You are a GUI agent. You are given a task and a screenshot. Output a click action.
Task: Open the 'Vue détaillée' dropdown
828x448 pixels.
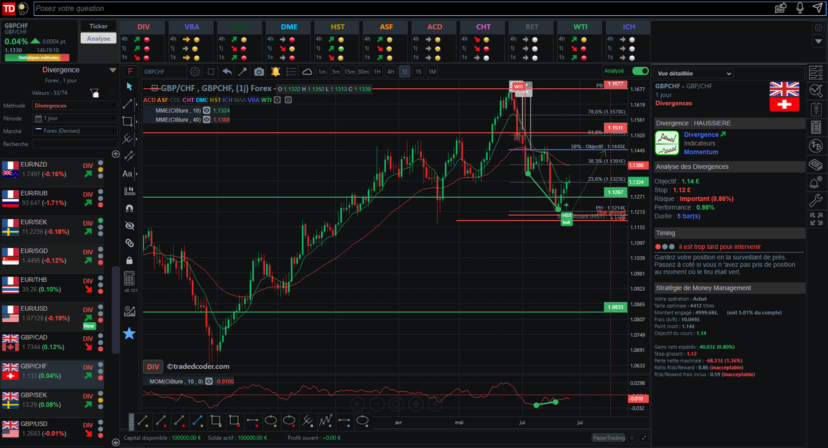694,73
